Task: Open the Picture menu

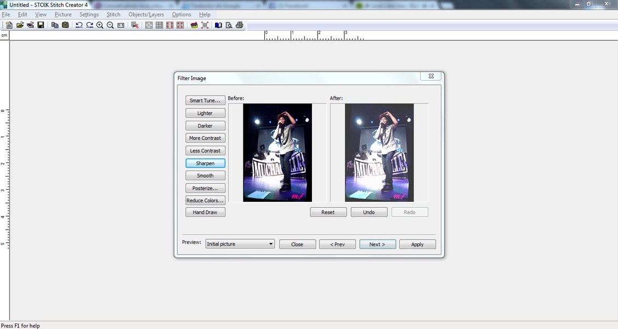Action: [63, 14]
